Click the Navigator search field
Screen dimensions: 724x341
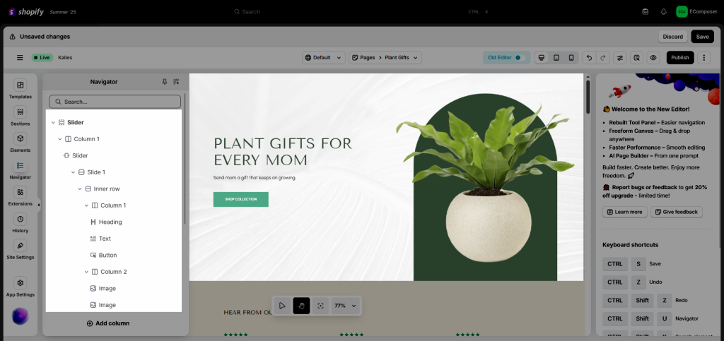(x=115, y=102)
